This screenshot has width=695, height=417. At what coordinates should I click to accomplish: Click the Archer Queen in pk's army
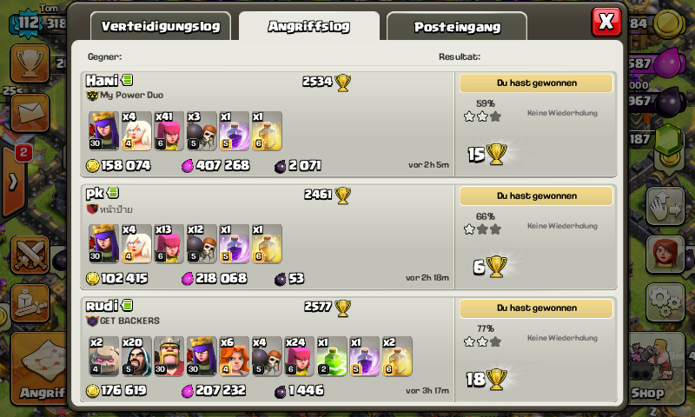tap(103, 243)
